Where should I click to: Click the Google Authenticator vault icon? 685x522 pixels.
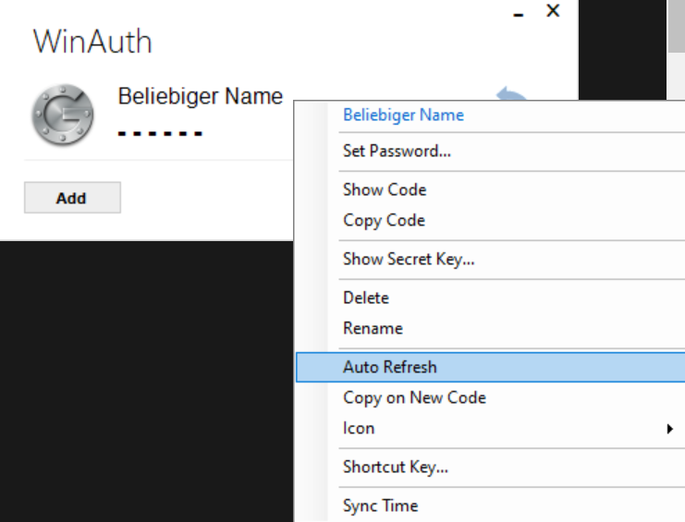[62, 115]
